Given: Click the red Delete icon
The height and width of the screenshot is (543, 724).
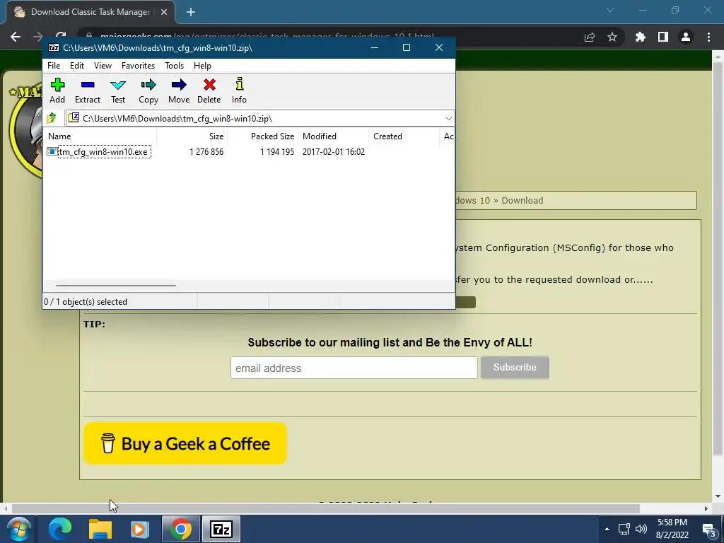Looking at the screenshot, I should click(x=209, y=90).
